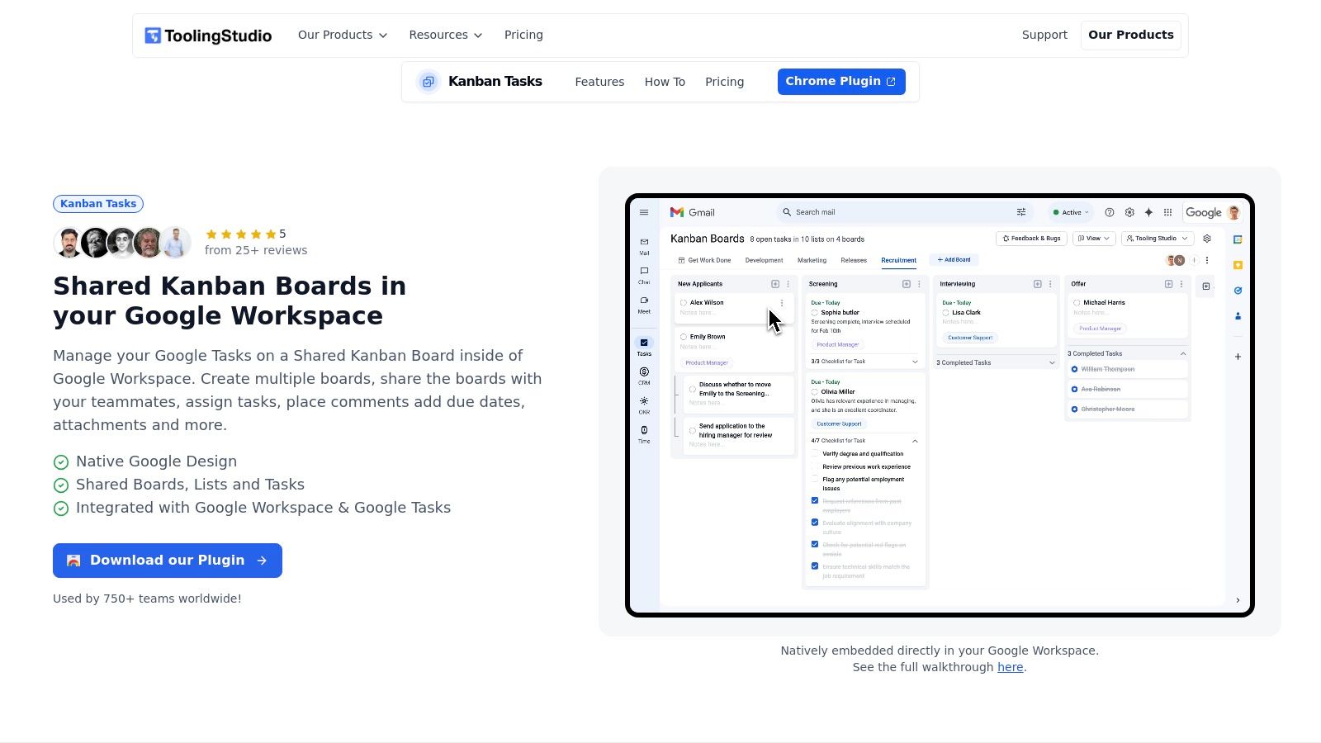Open the View dropdown
This screenshot has height=743, width=1321.
pos(1094,239)
